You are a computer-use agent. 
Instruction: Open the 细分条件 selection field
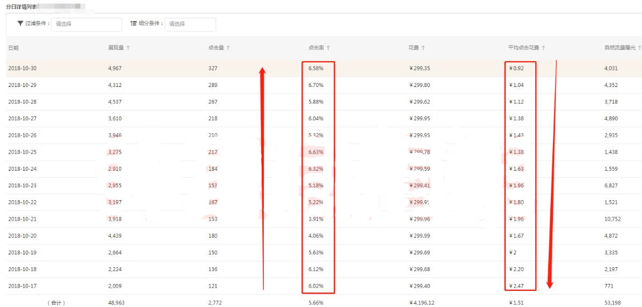tap(190, 24)
